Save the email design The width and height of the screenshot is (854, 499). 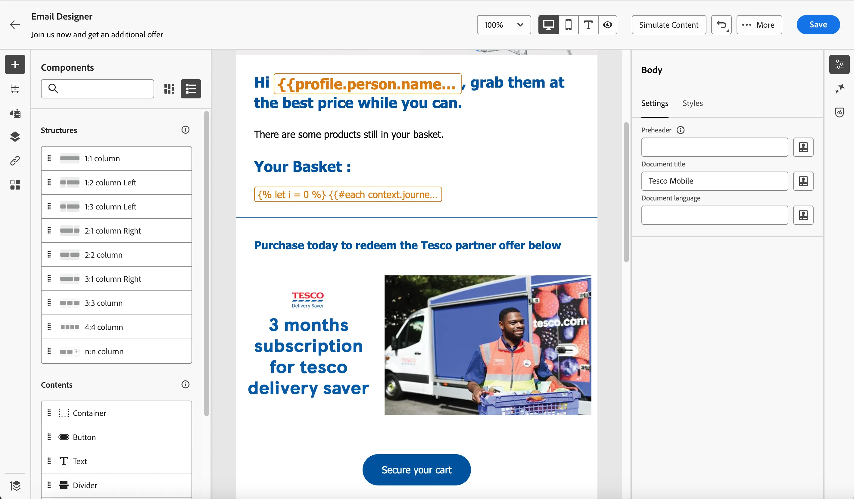click(818, 25)
